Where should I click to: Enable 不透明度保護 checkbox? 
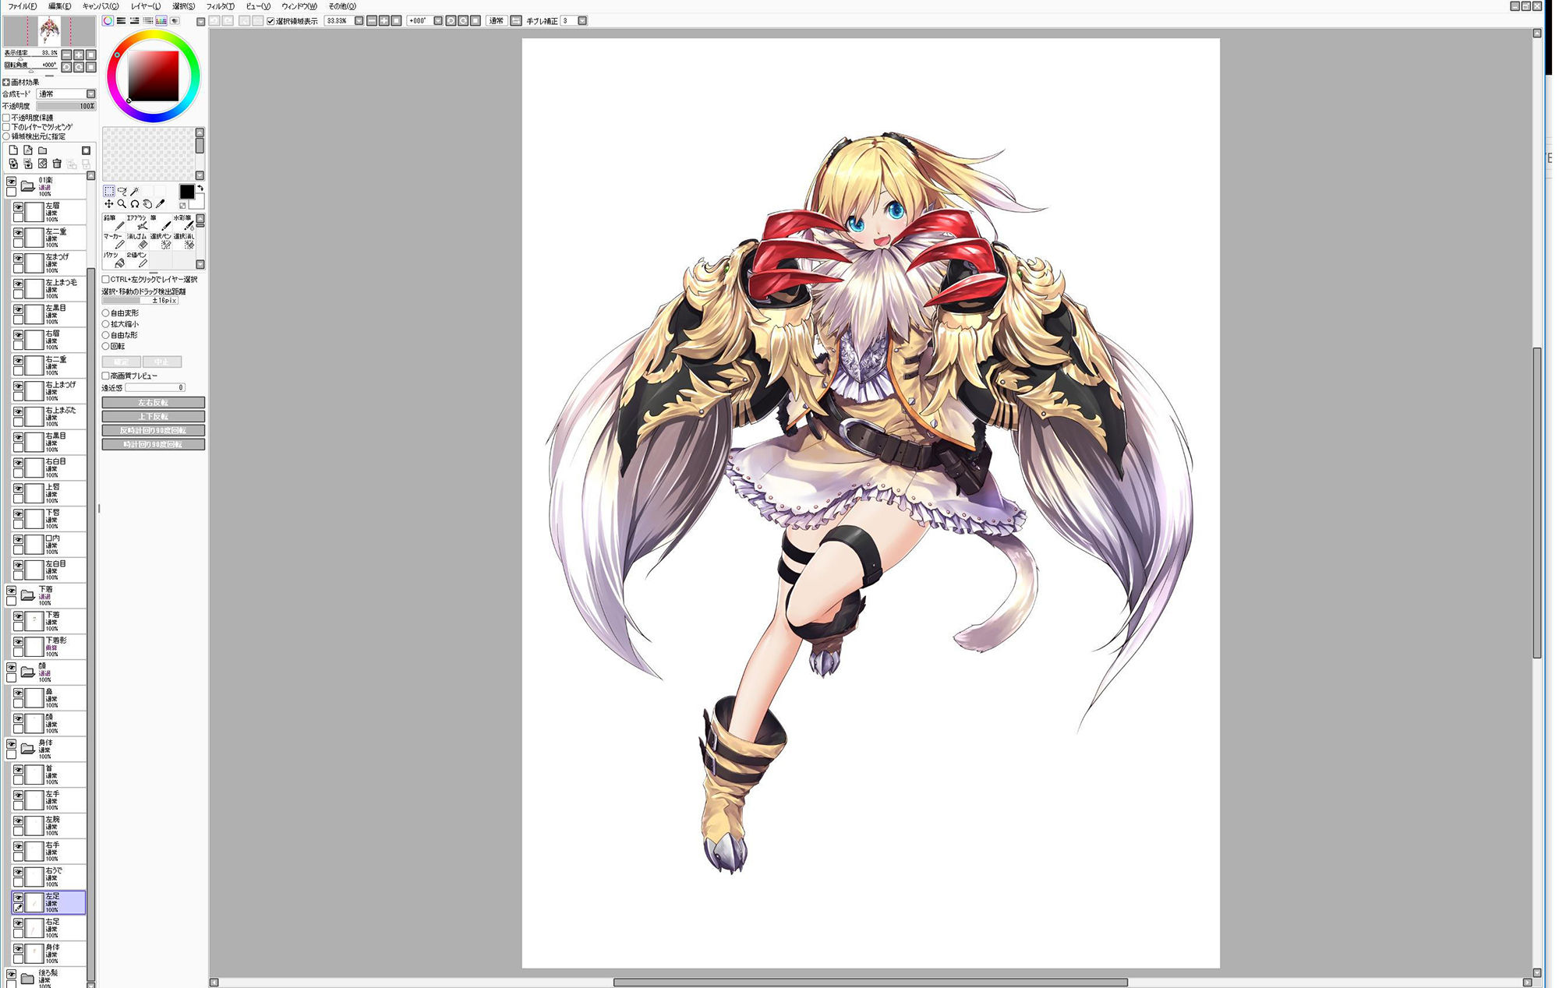pyautogui.click(x=6, y=118)
